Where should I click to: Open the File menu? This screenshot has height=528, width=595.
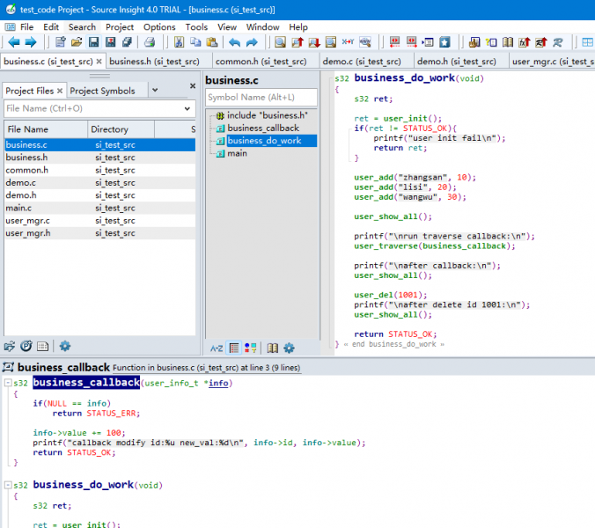(26, 27)
